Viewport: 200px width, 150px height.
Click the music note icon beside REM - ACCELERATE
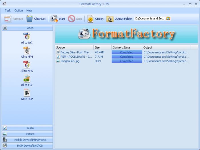58,57
